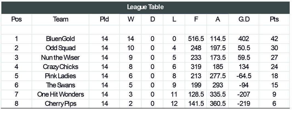Select The Swans team cell

pyautogui.click(x=61, y=85)
